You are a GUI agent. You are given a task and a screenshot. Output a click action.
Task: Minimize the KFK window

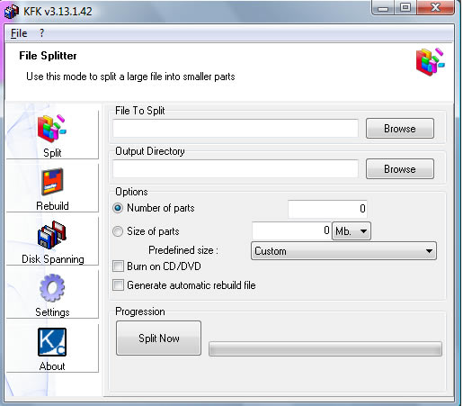(382, 7)
